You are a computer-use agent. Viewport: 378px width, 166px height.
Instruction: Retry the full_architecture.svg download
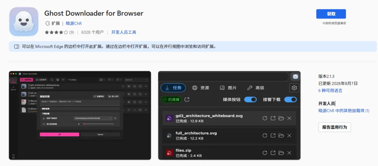(265, 136)
